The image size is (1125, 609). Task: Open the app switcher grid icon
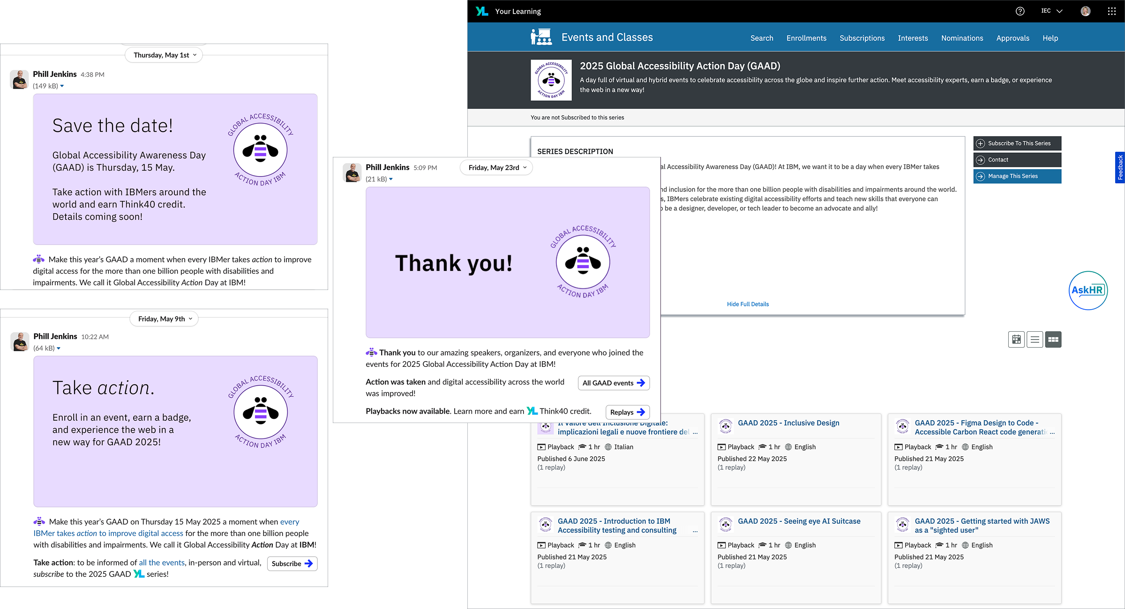[x=1111, y=11]
